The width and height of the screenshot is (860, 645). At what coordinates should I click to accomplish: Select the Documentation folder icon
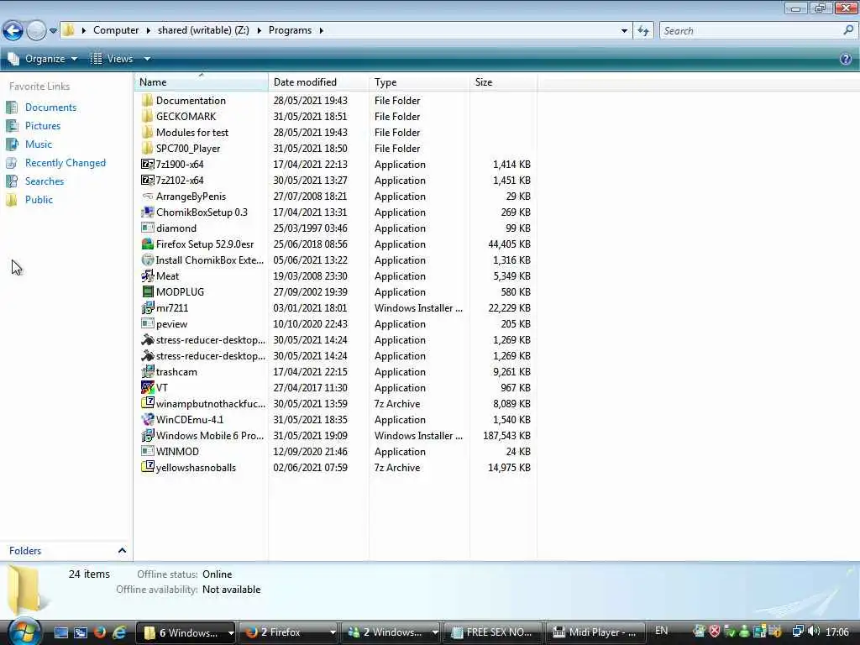(x=147, y=101)
